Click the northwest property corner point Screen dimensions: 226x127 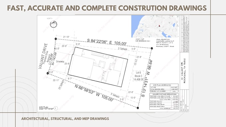56,39
